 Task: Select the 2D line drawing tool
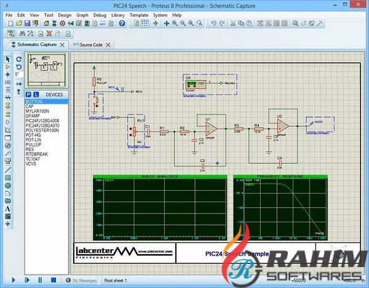click(x=7, y=169)
